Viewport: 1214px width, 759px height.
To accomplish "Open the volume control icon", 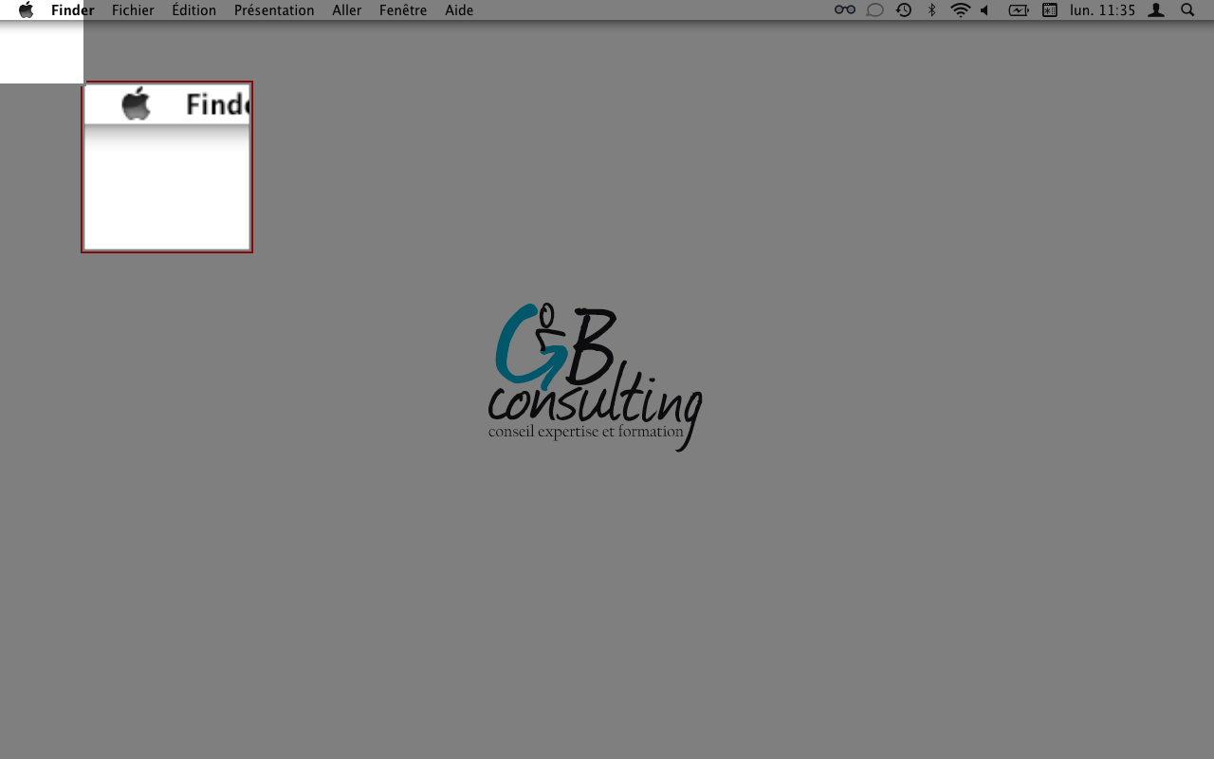I will click(x=985, y=10).
